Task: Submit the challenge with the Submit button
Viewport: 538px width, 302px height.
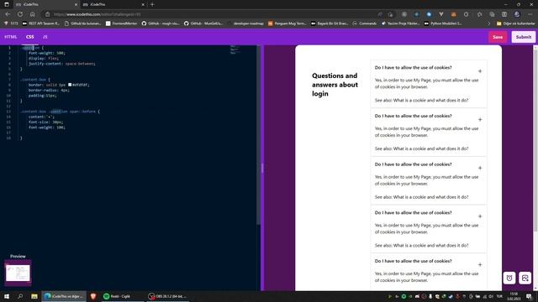Action: coord(523,37)
